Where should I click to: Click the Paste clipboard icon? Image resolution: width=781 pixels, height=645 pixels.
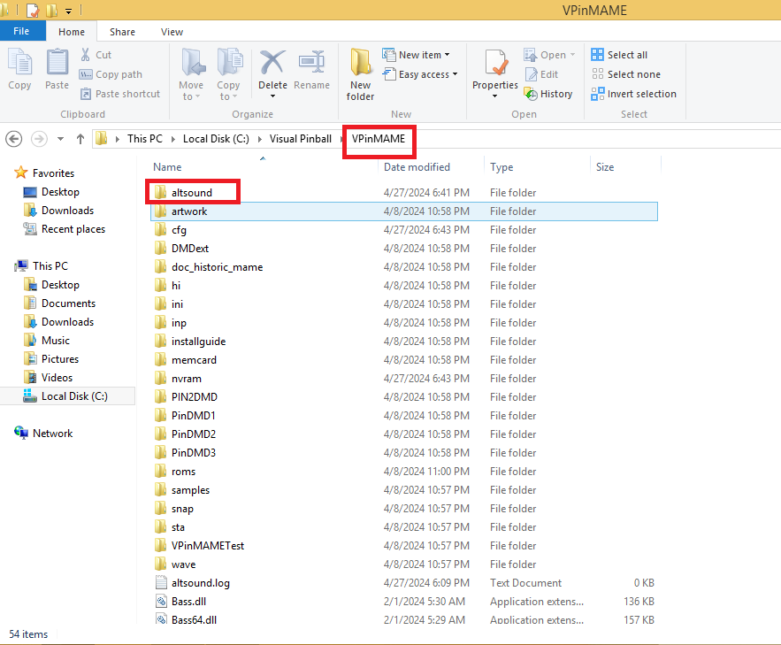[57, 62]
